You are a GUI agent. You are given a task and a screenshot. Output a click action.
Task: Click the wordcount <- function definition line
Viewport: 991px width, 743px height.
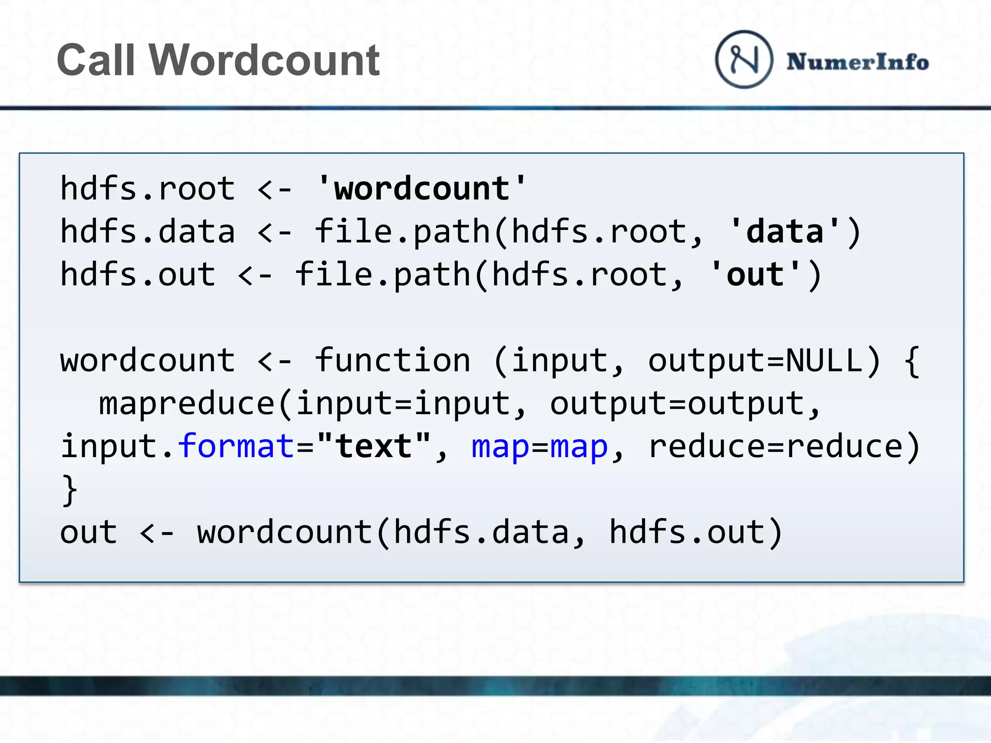pos(490,361)
